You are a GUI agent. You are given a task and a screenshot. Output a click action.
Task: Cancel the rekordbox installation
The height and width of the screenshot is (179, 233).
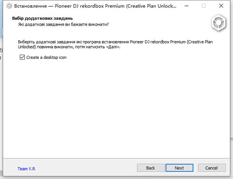211,168
